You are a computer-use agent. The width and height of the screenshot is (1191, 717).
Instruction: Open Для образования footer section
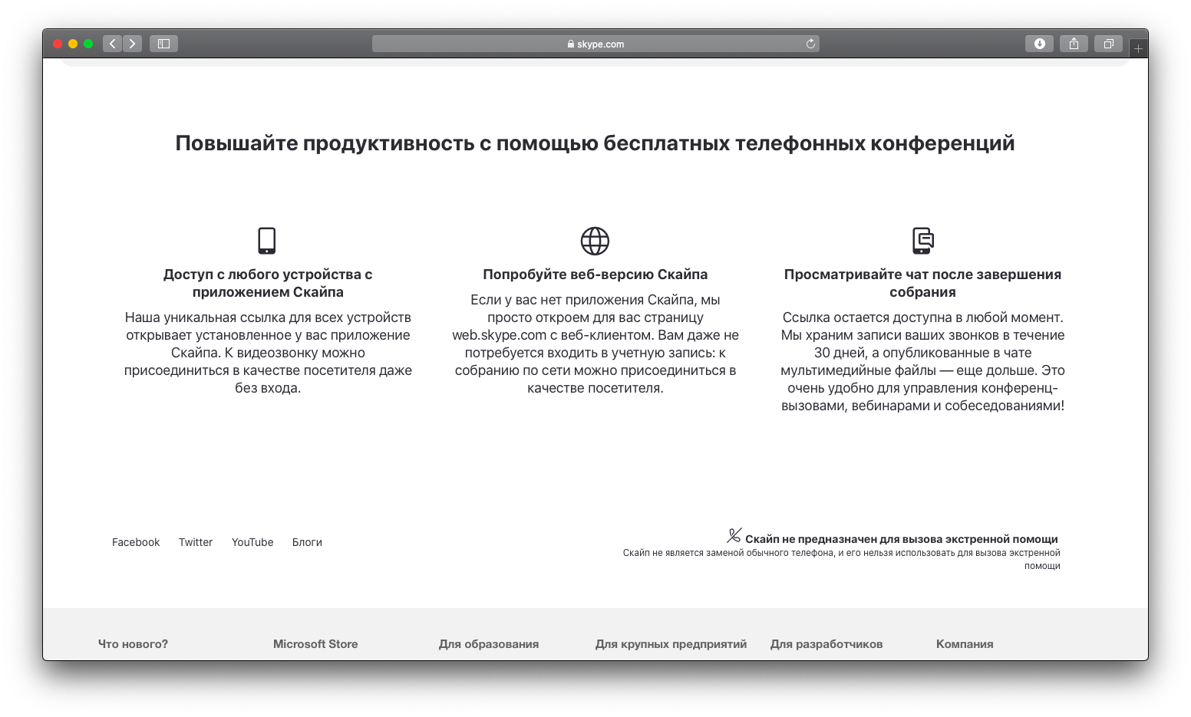point(489,644)
